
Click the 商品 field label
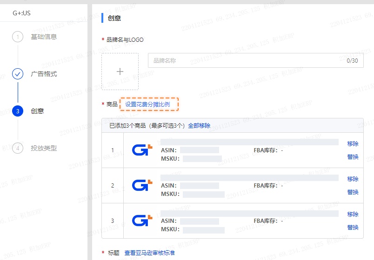pos(112,104)
